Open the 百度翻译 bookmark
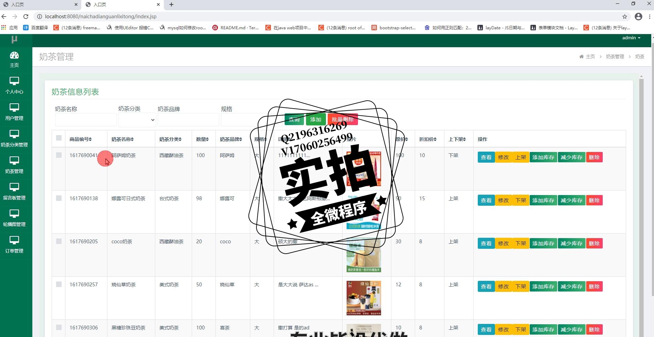The image size is (654, 337). (36, 28)
